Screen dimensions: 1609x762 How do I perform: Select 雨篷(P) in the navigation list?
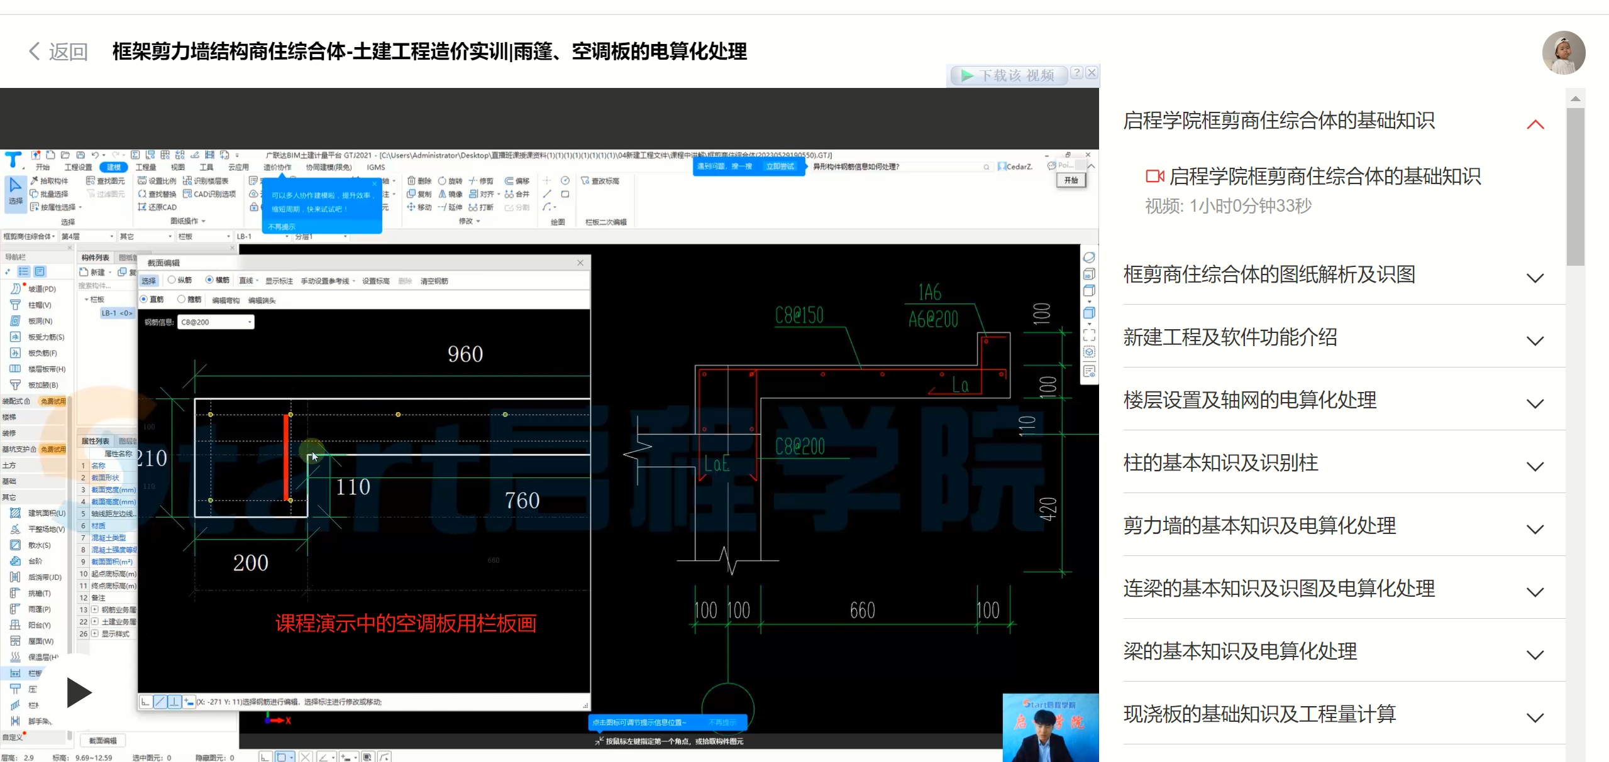click(31, 609)
